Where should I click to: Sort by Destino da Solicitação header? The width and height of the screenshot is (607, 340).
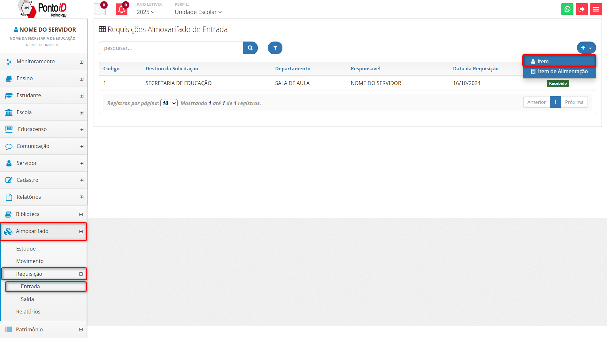[x=172, y=69]
